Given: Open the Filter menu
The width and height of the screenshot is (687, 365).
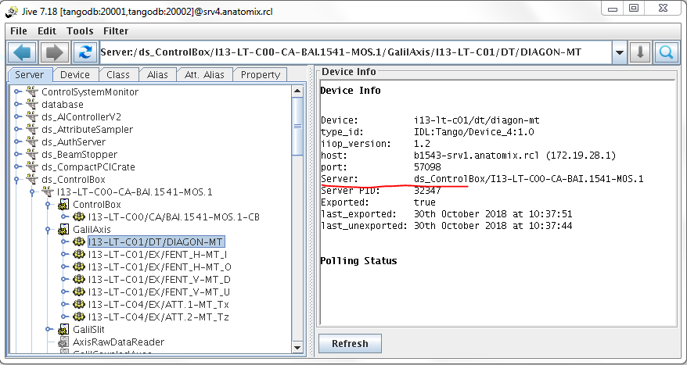Looking at the screenshot, I should click(x=116, y=31).
